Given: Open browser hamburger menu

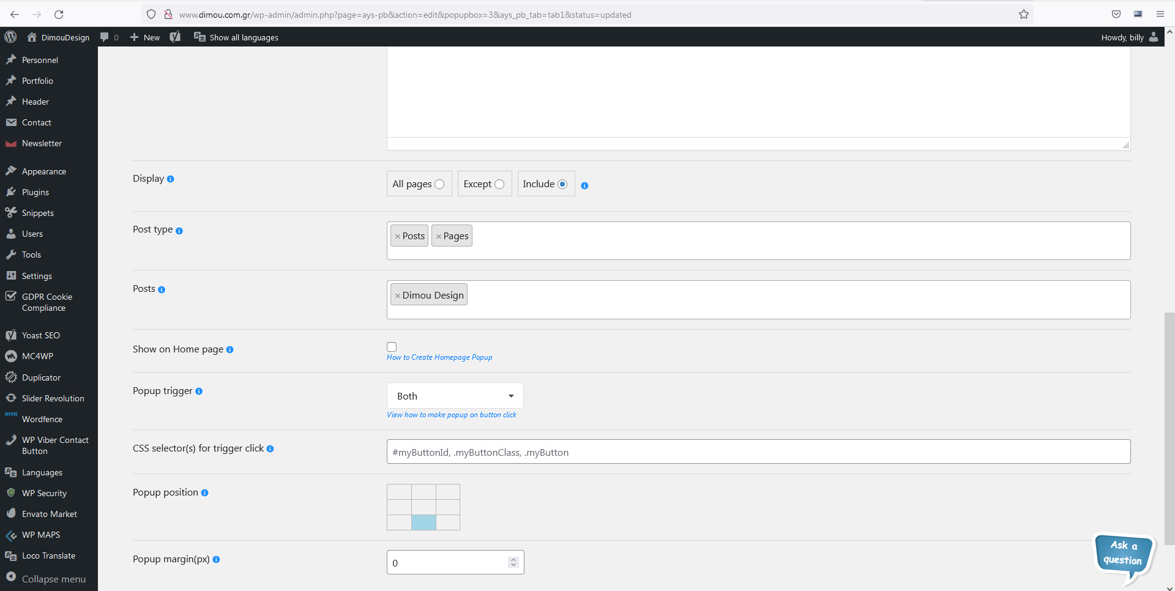Looking at the screenshot, I should click(x=1160, y=15).
